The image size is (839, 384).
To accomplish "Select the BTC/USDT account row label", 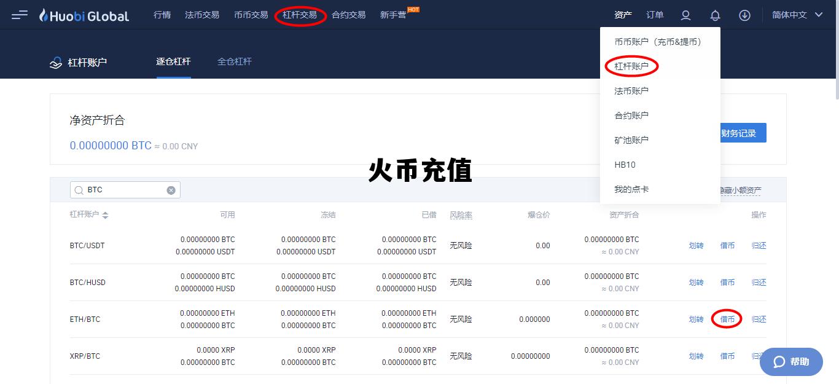I will tap(87, 246).
